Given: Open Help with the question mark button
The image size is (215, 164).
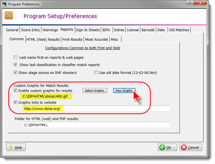Looking at the screenshot, I should [x=16, y=147].
